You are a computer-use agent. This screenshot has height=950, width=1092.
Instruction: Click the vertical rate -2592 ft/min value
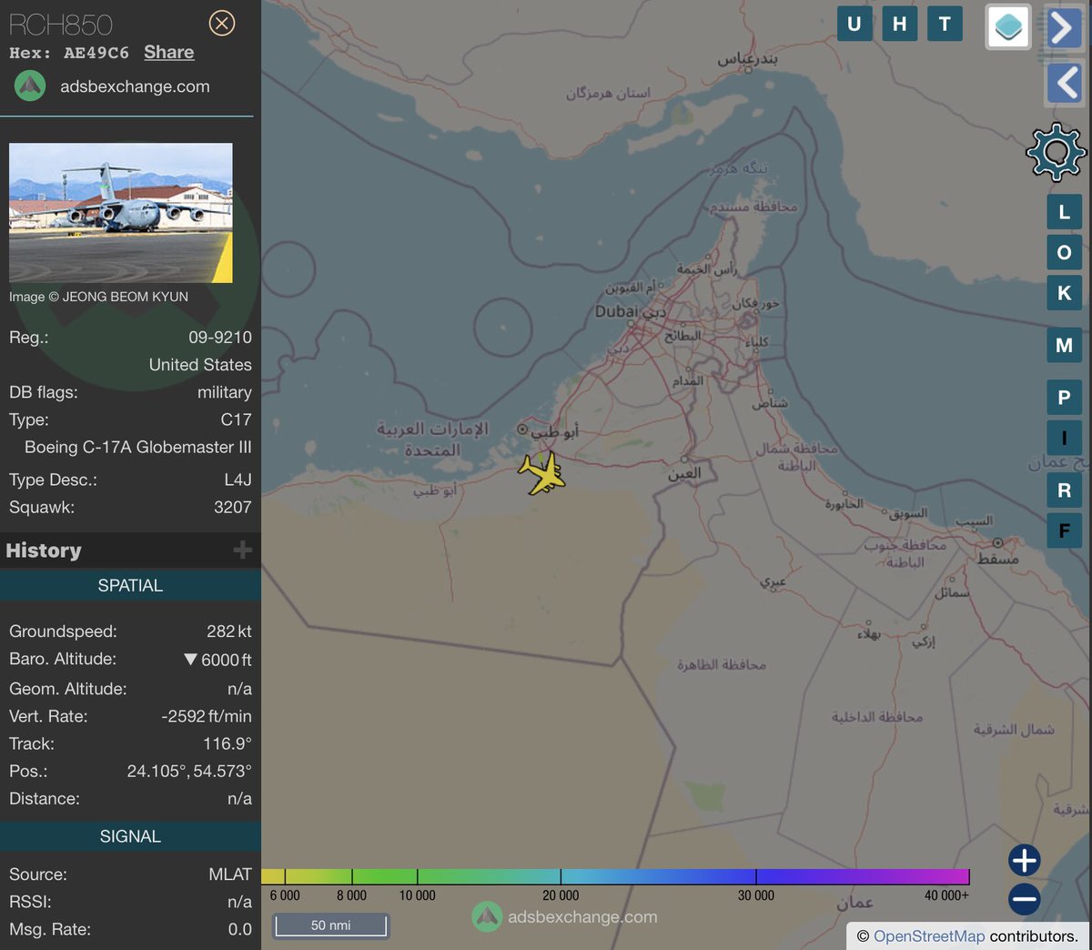[x=207, y=717]
